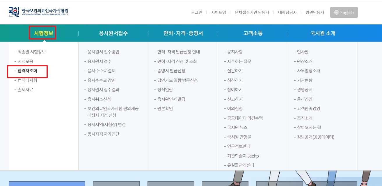Open the 로그인 login page

196,12
